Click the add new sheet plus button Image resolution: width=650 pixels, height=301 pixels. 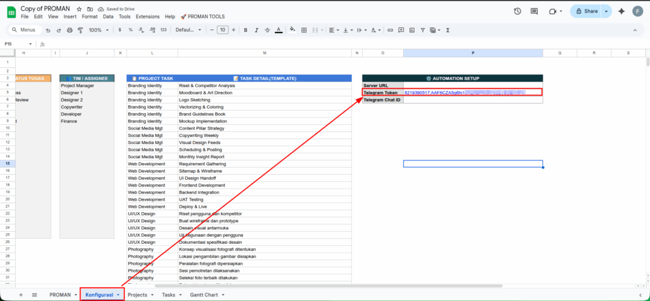(x=20, y=295)
